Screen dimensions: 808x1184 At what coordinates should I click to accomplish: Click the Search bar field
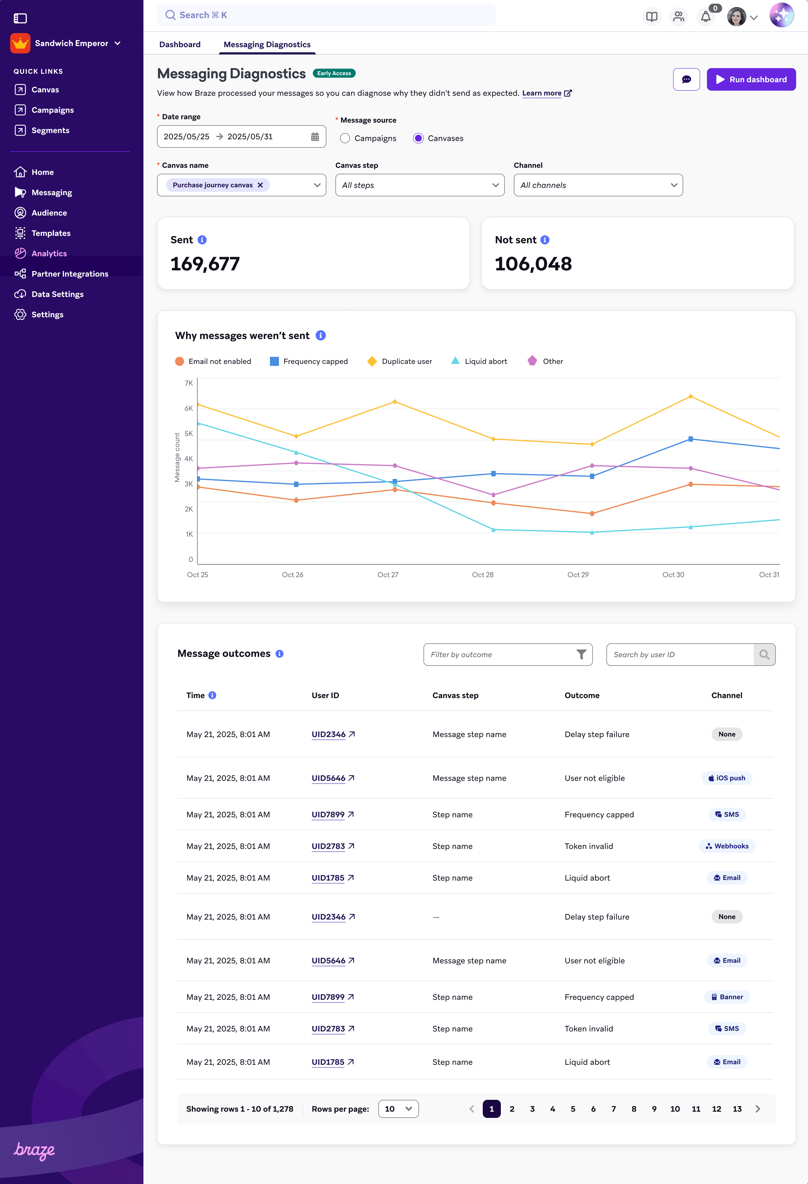click(326, 15)
